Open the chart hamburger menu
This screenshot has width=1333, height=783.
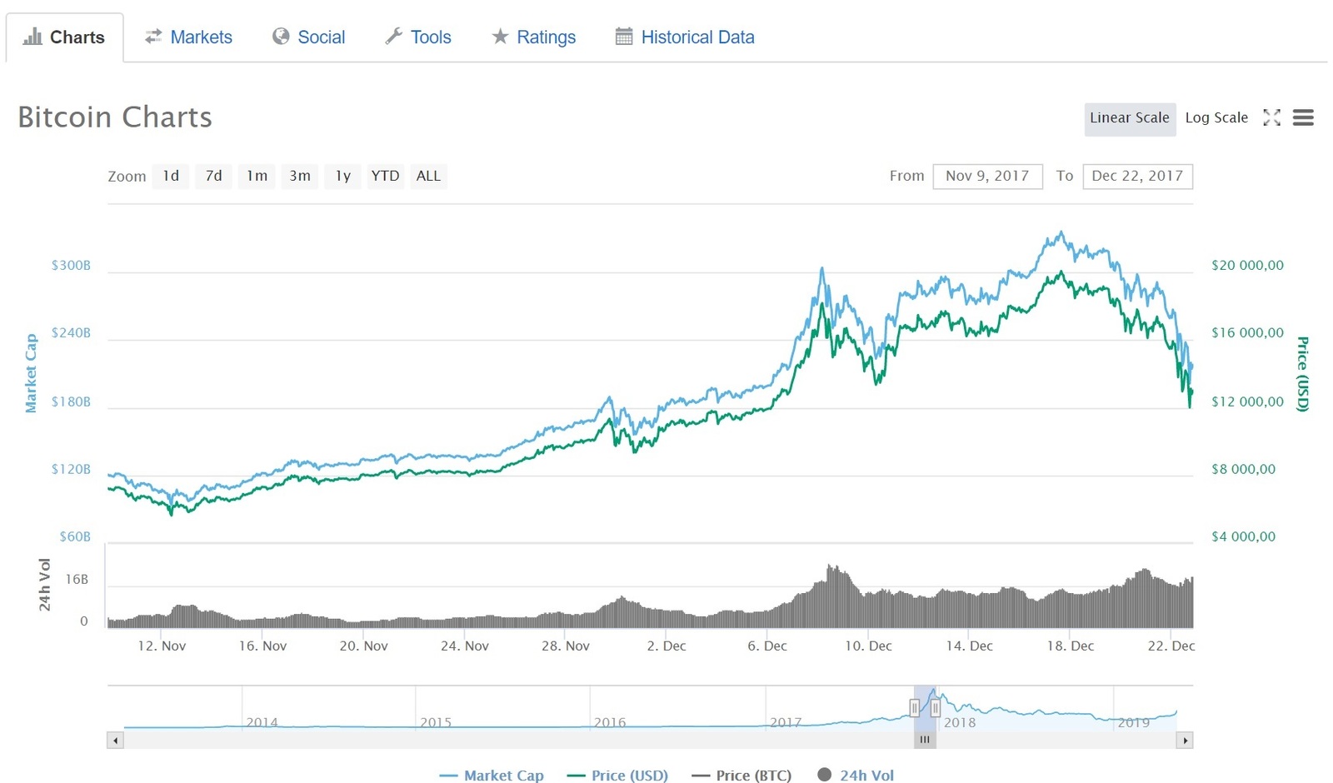point(1303,118)
